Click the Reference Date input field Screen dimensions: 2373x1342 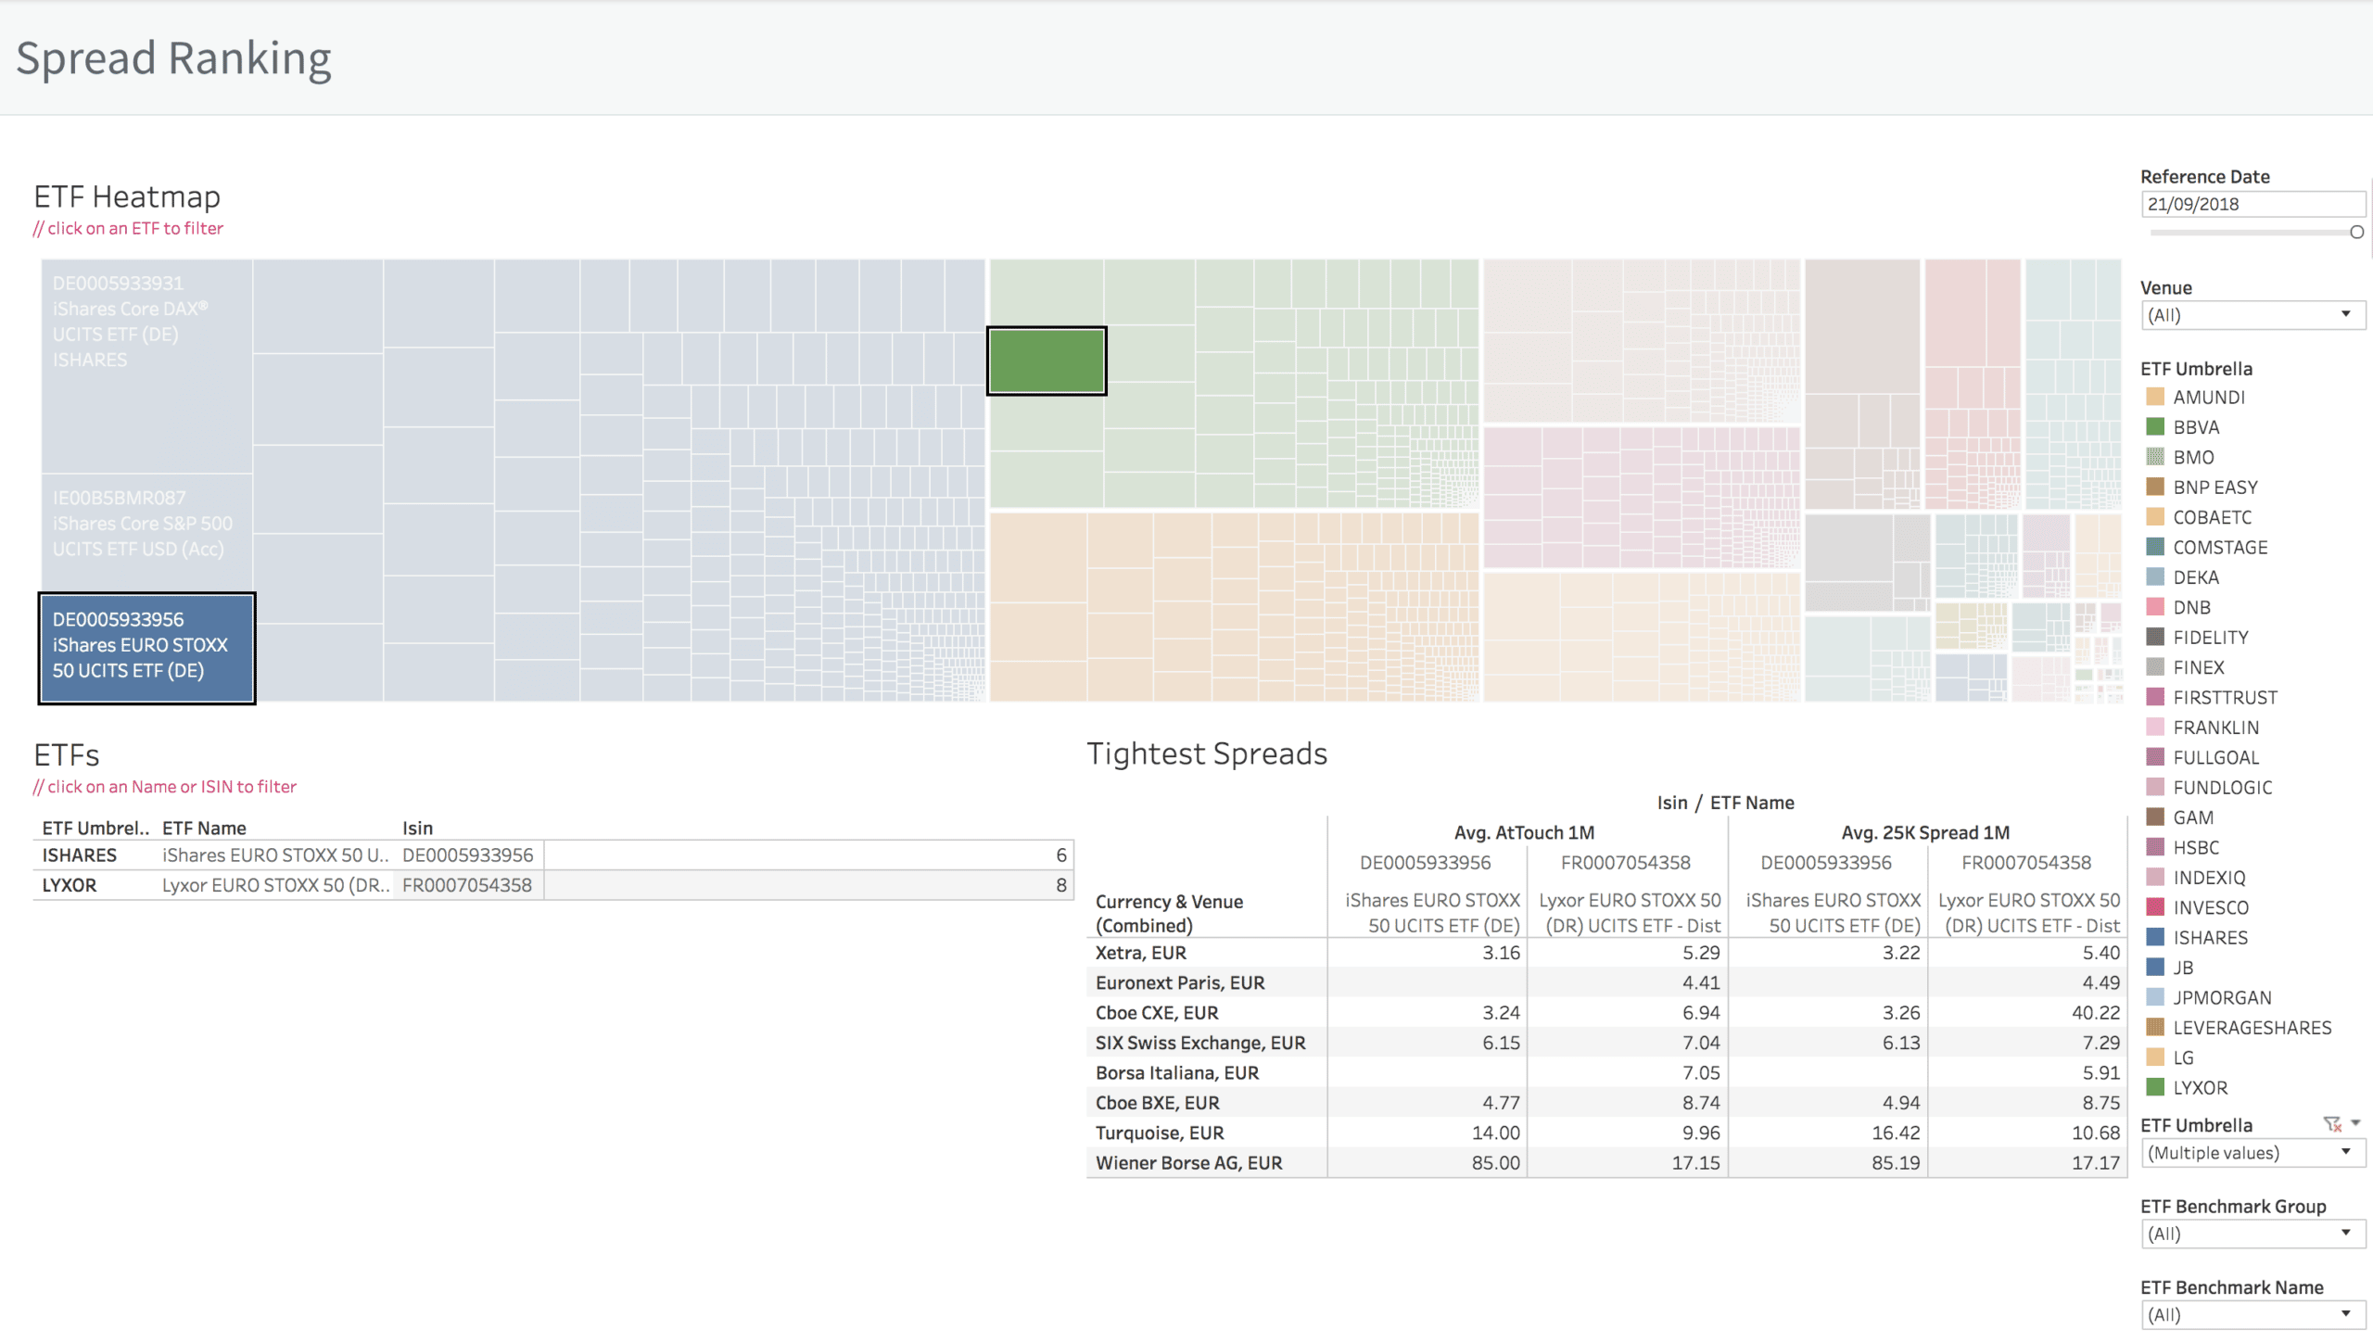pyautogui.click(x=2252, y=204)
